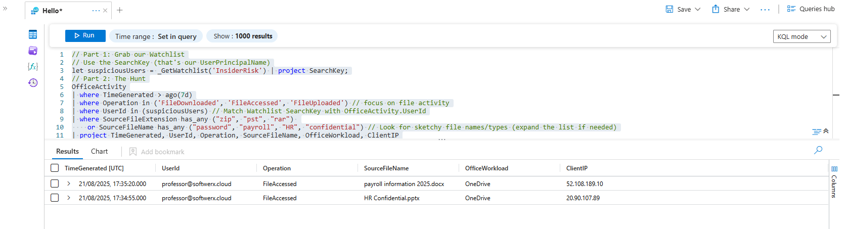Add a new query tab
The height and width of the screenshot is (229, 847).
[120, 10]
